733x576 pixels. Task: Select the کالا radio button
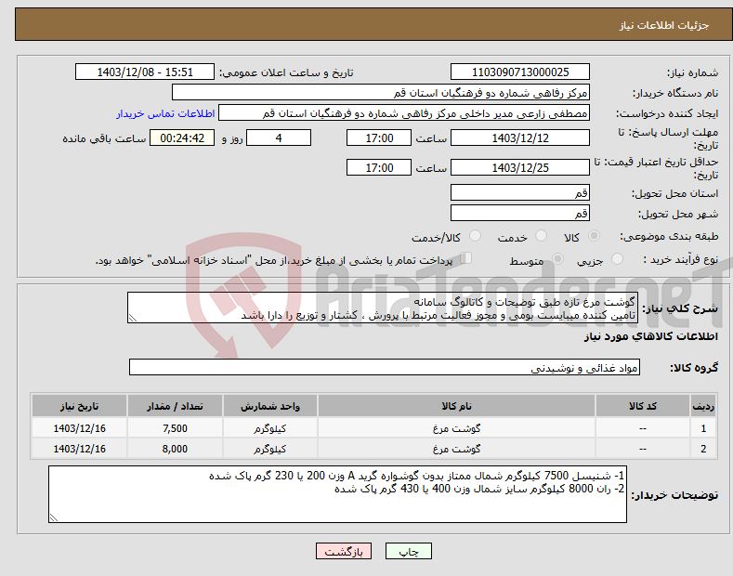point(594,236)
